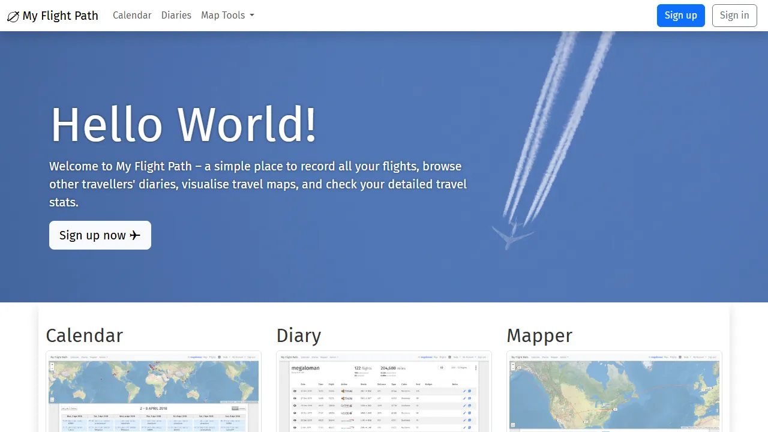
Task: Click the Qatar Airways logo in the Diary preview
Action: (x=346, y=406)
